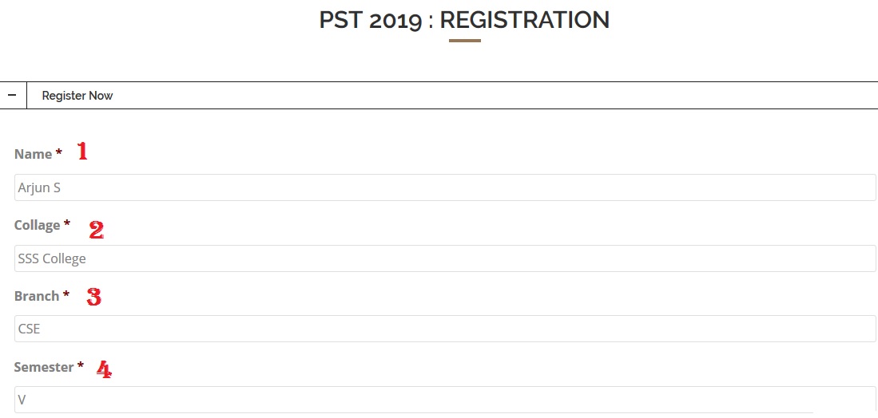The height and width of the screenshot is (418, 878).
Task: Click the red number 4 annotation
Action: (104, 369)
